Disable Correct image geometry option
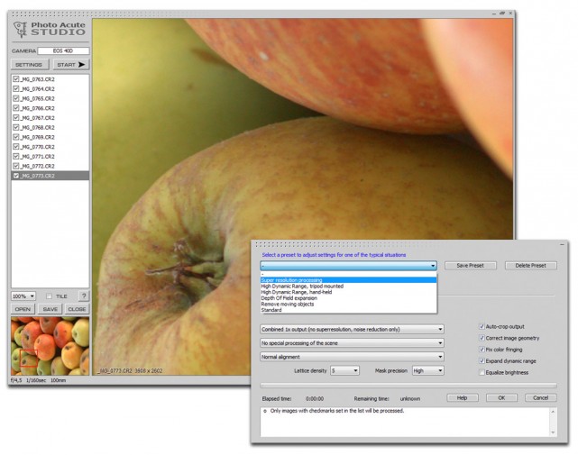Screen dimensions: 578x455 click(x=482, y=338)
